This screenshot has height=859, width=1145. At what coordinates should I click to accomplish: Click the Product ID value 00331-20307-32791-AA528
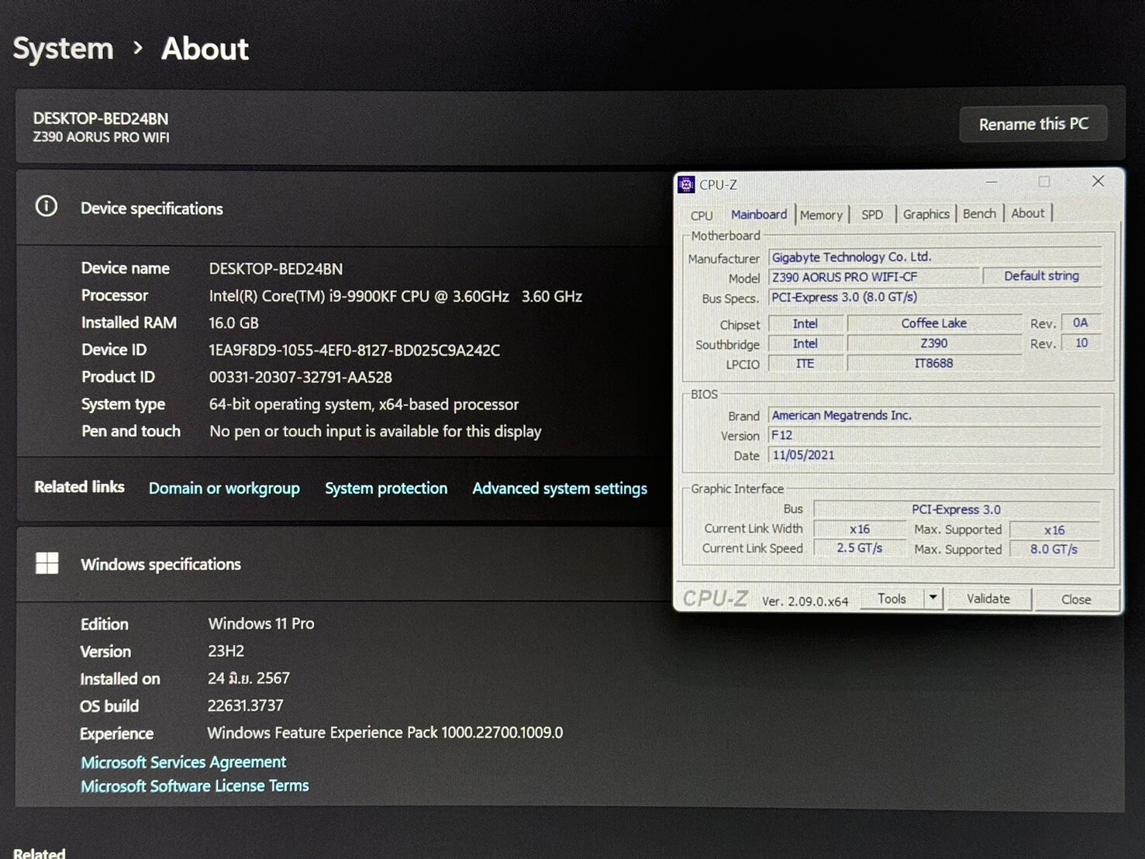pyautogui.click(x=300, y=378)
